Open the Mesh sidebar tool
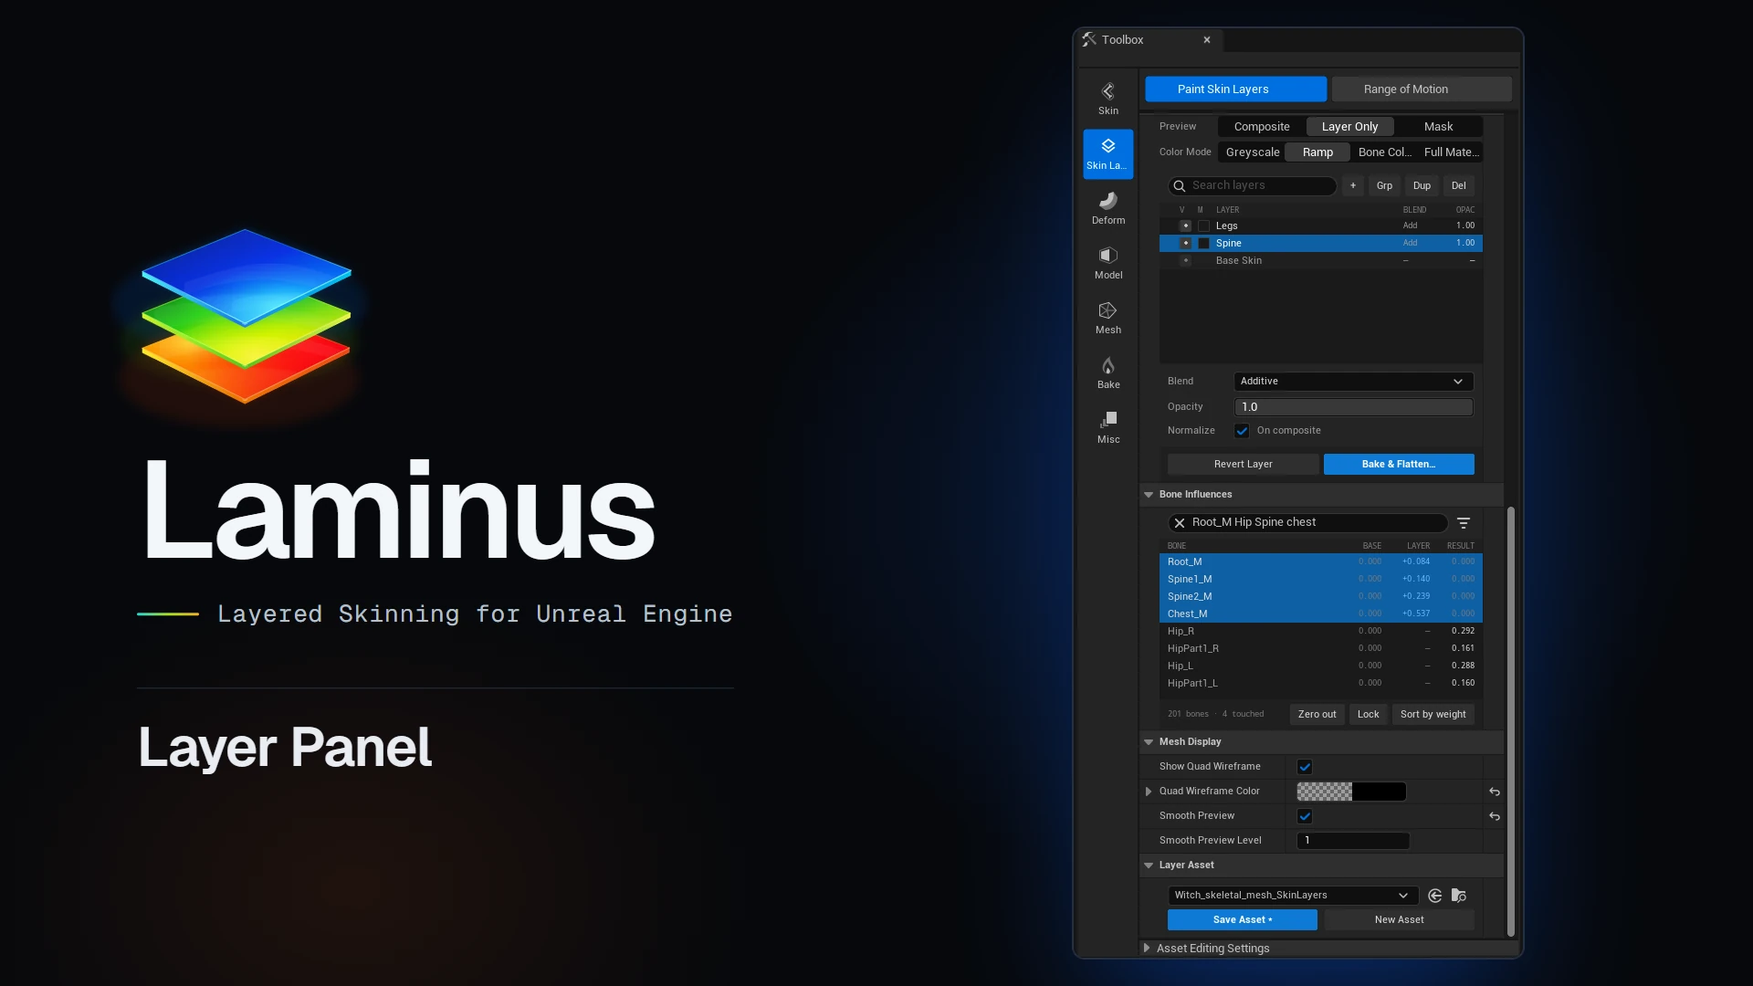1753x986 pixels. click(x=1107, y=318)
